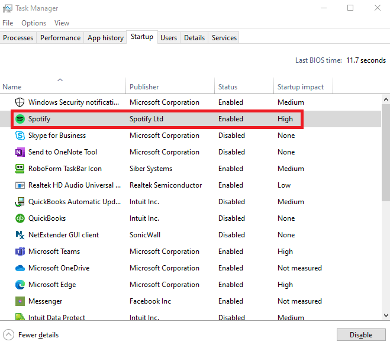Click the Windows Security shield icon

click(20, 102)
